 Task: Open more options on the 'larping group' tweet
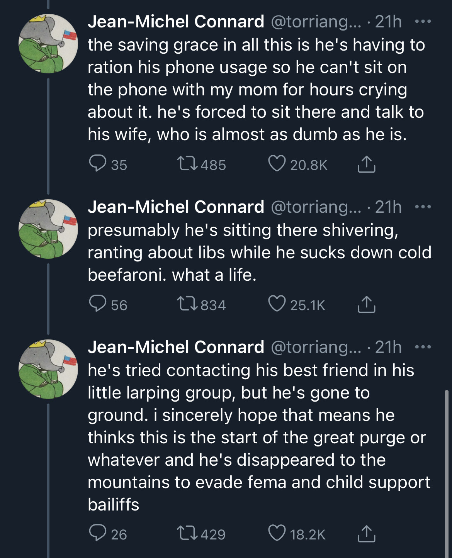(423, 347)
